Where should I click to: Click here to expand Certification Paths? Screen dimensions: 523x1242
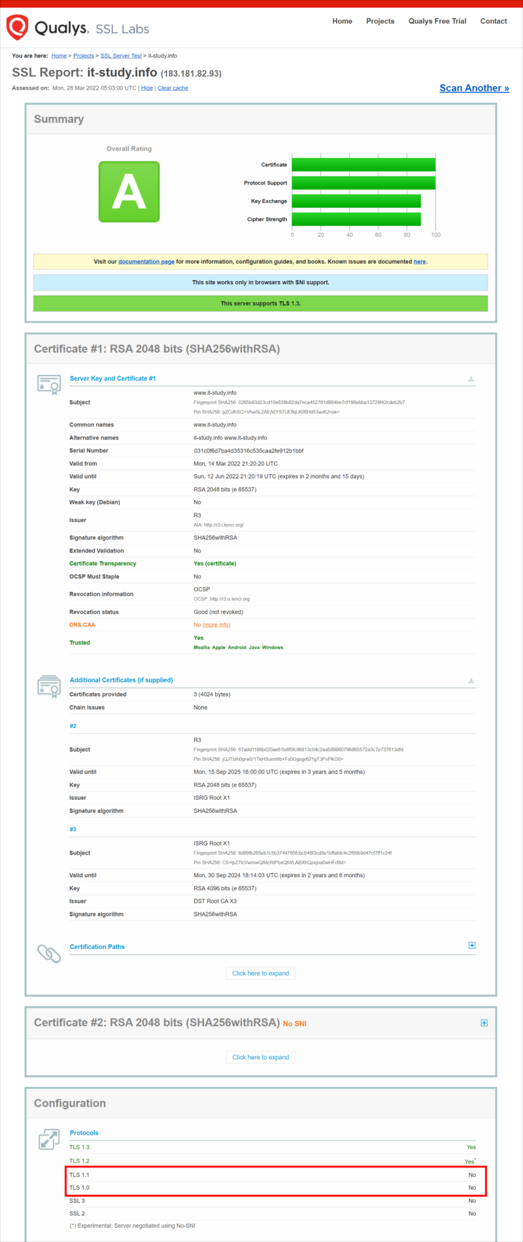(x=260, y=973)
